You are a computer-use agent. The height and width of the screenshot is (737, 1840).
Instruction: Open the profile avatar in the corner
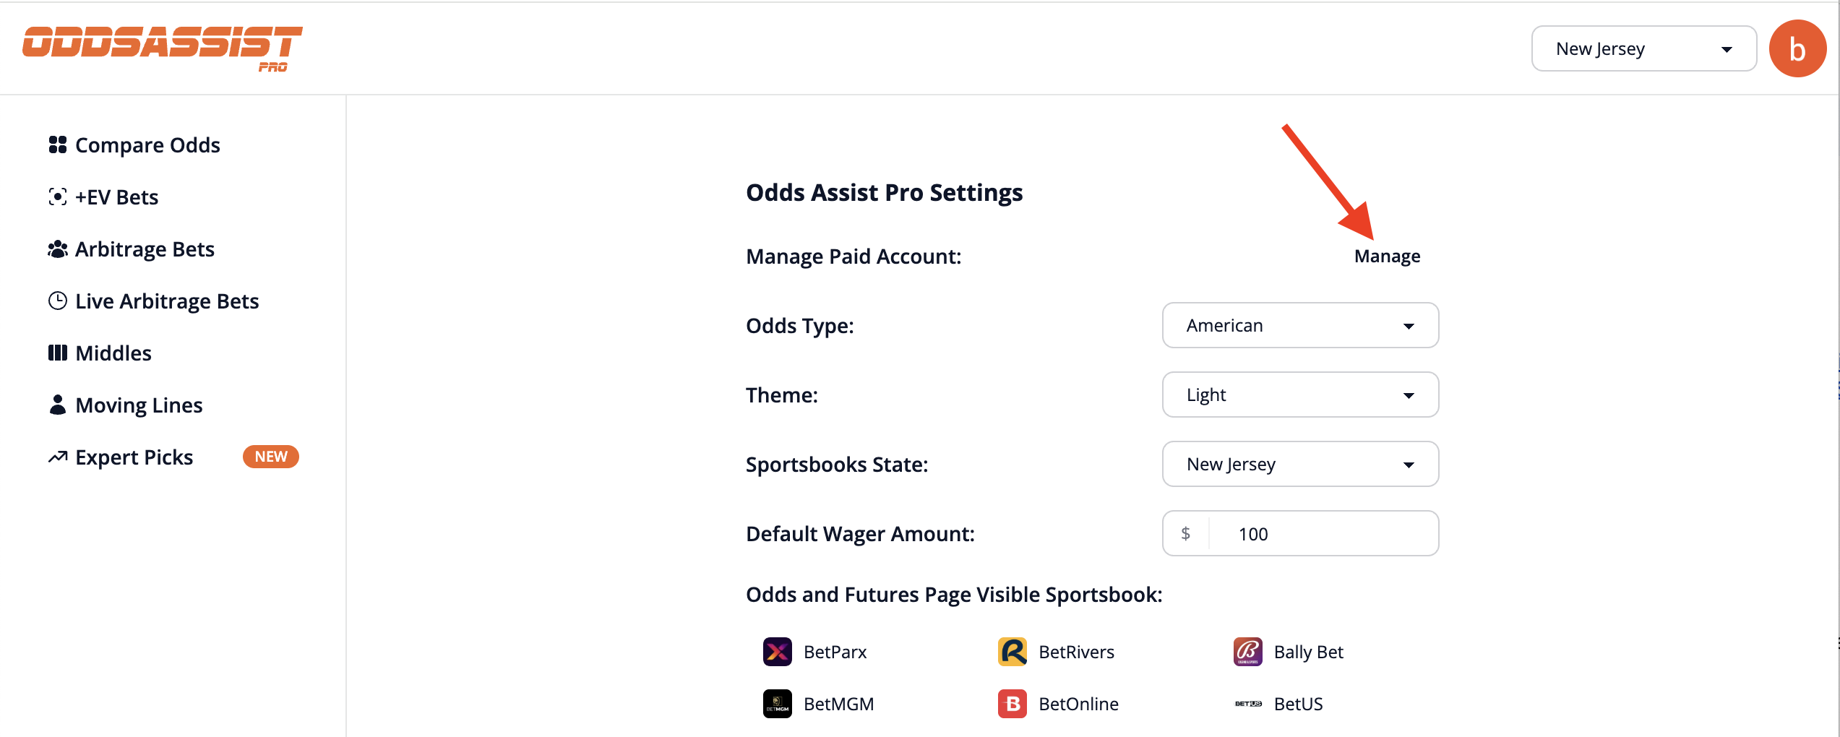[x=1797, y=48]
